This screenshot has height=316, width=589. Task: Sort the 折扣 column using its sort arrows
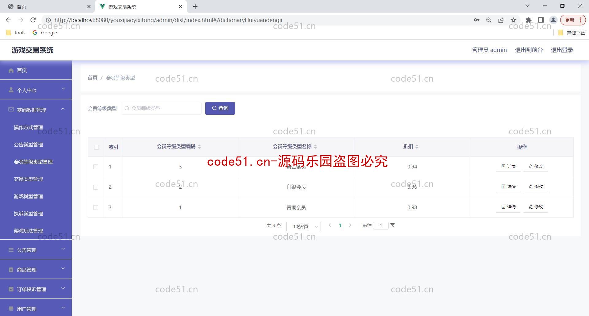point(417,147)
